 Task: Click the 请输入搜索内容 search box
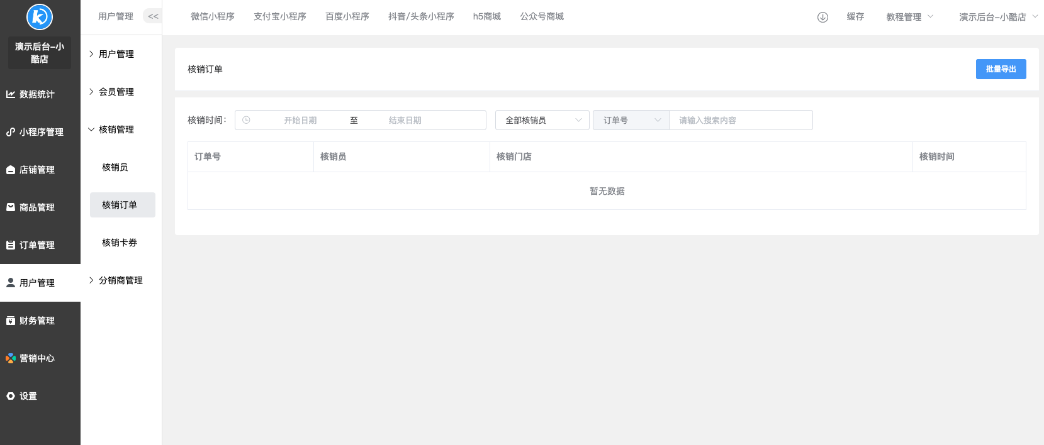741,120
